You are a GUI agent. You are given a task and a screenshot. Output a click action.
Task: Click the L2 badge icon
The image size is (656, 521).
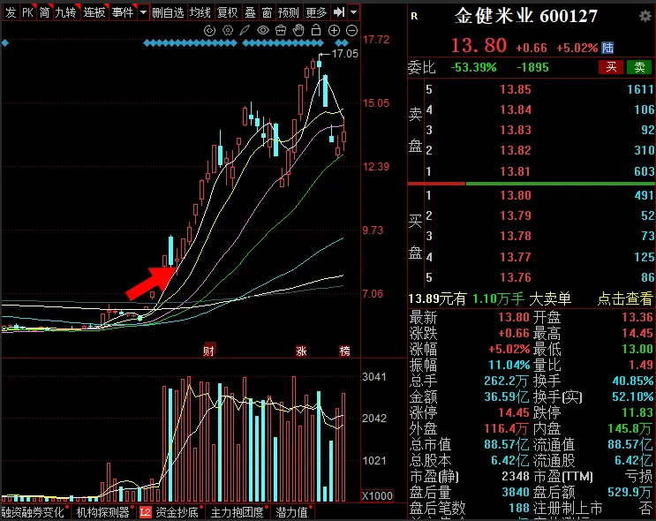[x=145, y=512]
